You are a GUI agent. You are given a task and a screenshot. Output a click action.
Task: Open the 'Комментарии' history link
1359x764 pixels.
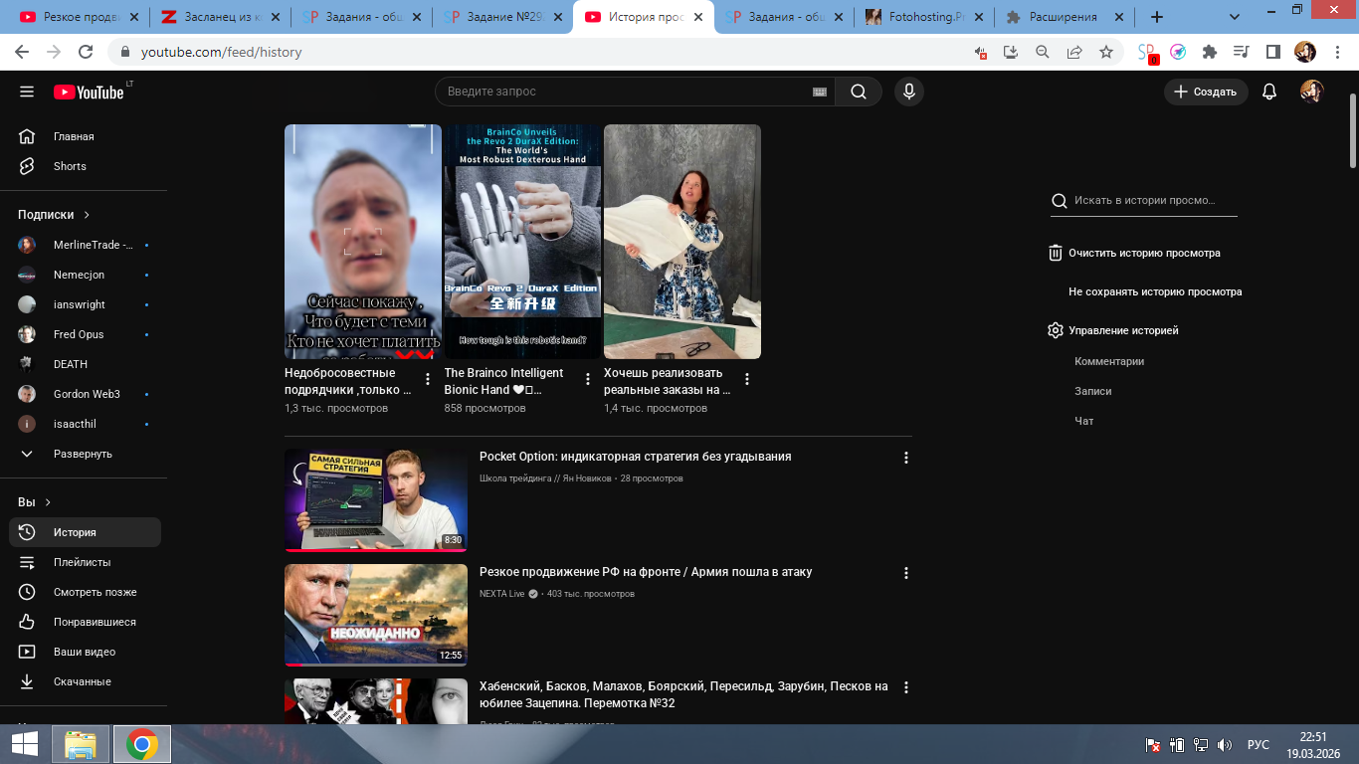click(x=1108, y=361)
